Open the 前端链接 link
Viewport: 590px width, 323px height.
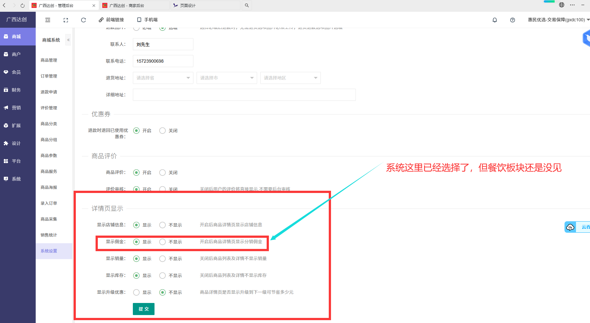pos(111,20)
